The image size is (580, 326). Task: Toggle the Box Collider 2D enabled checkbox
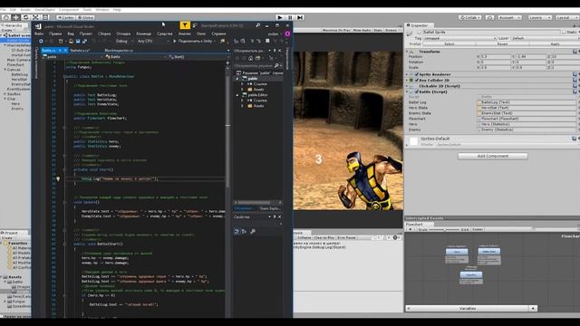click(417, 80)
